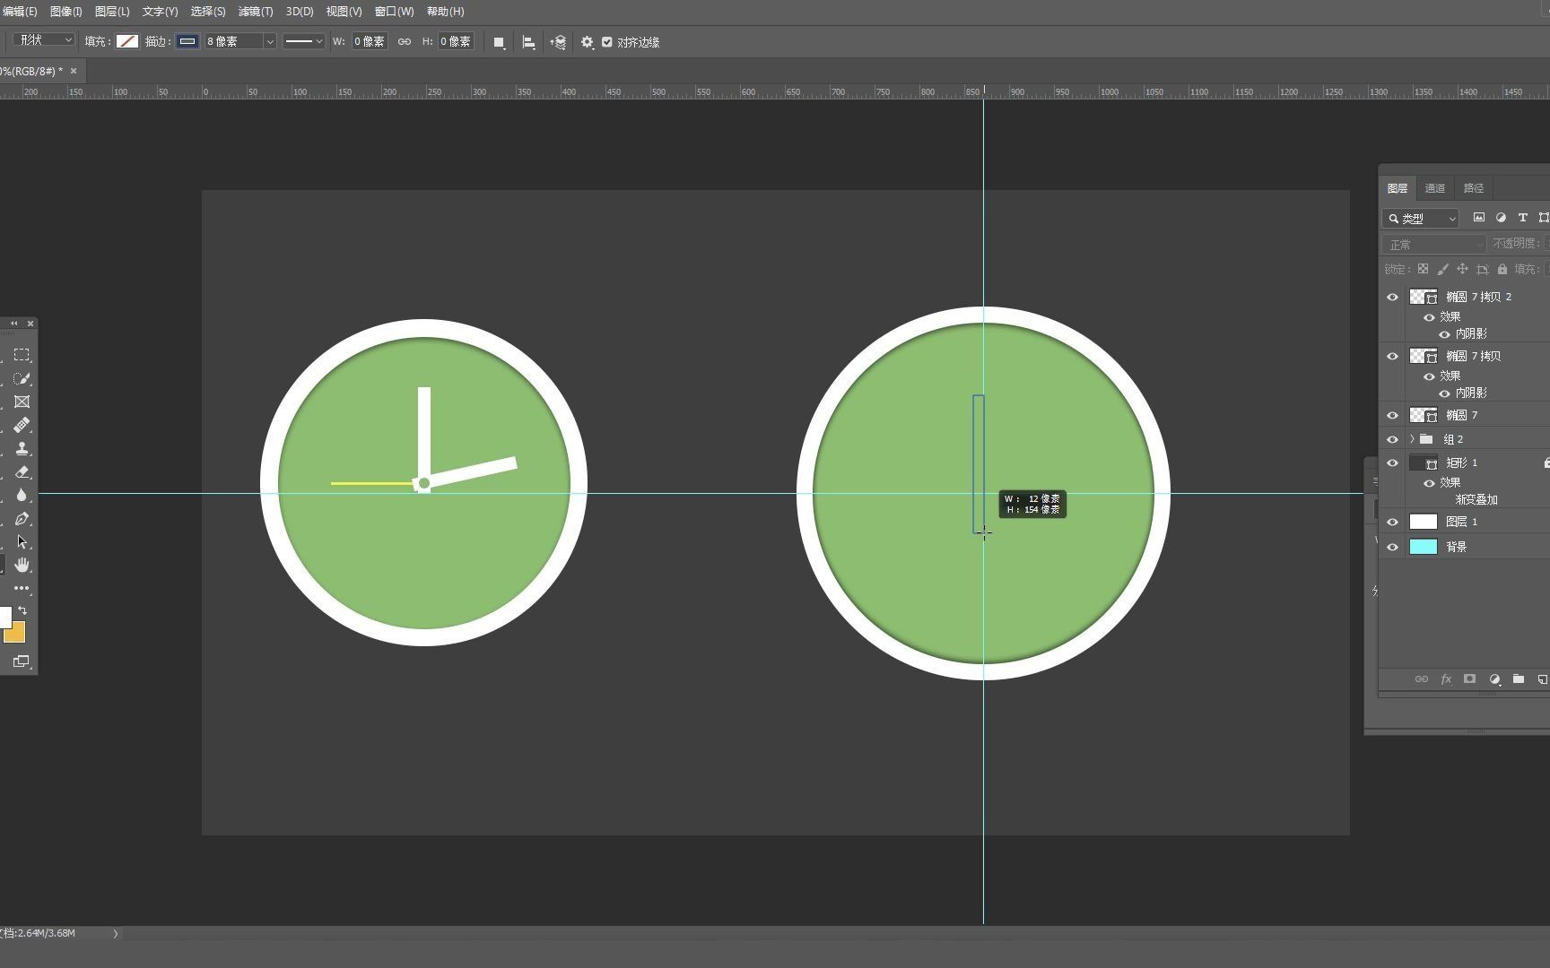
Task: Click the Link layers icon
Action: tap(1422, 678)
